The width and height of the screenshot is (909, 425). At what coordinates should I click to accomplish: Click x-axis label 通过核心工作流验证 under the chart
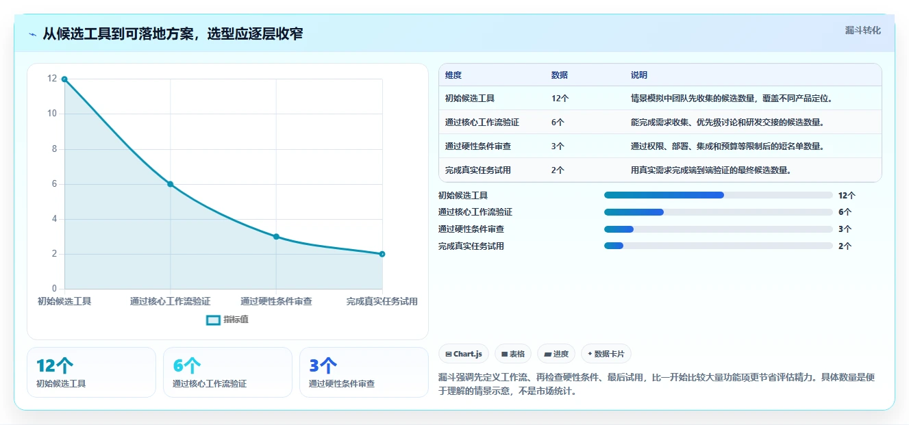click(171, 301)
